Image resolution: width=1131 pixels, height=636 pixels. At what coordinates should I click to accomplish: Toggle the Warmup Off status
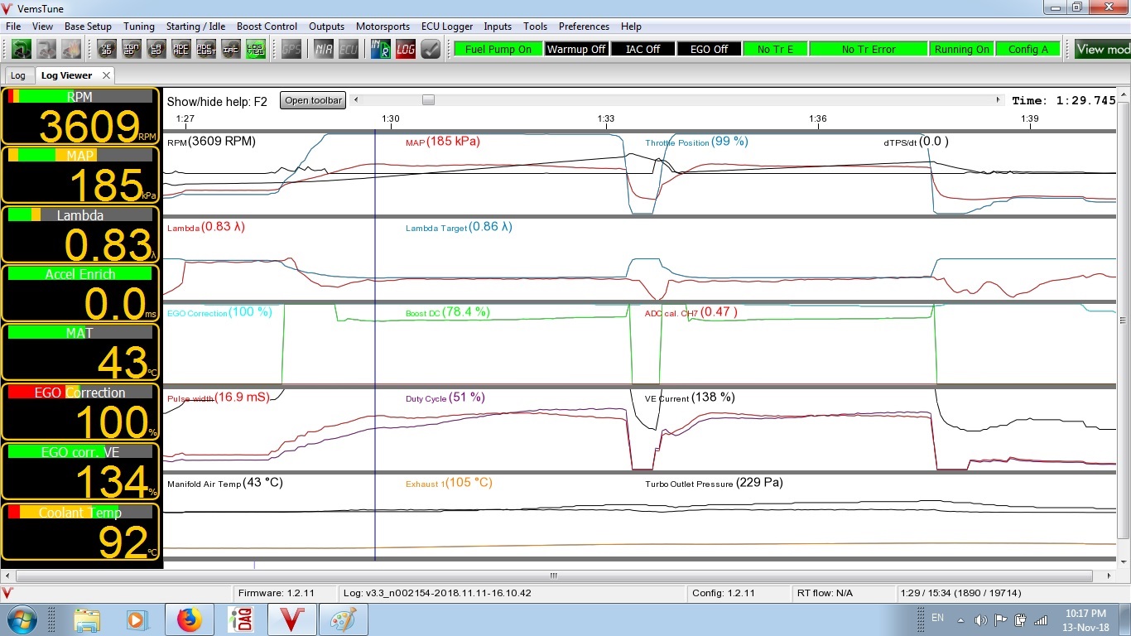point(576,49)
